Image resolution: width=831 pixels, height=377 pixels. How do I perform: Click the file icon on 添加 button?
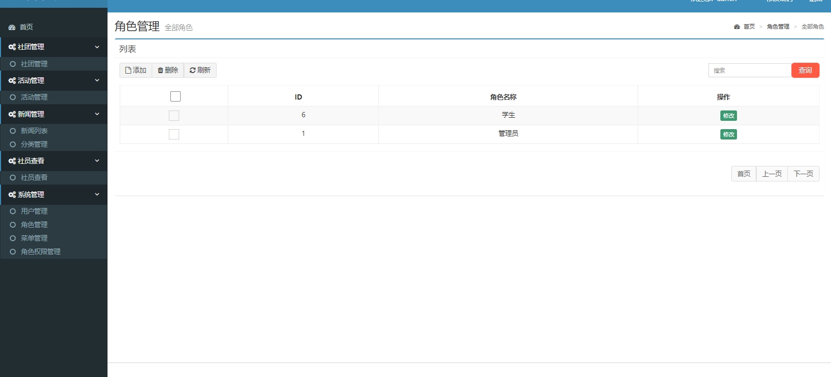[x=128, y=70]
